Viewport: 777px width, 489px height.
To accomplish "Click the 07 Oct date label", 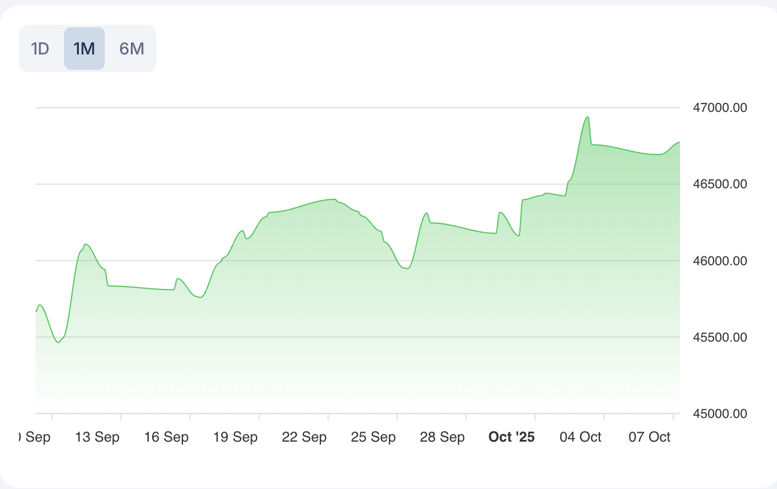I will pos(650,437).
